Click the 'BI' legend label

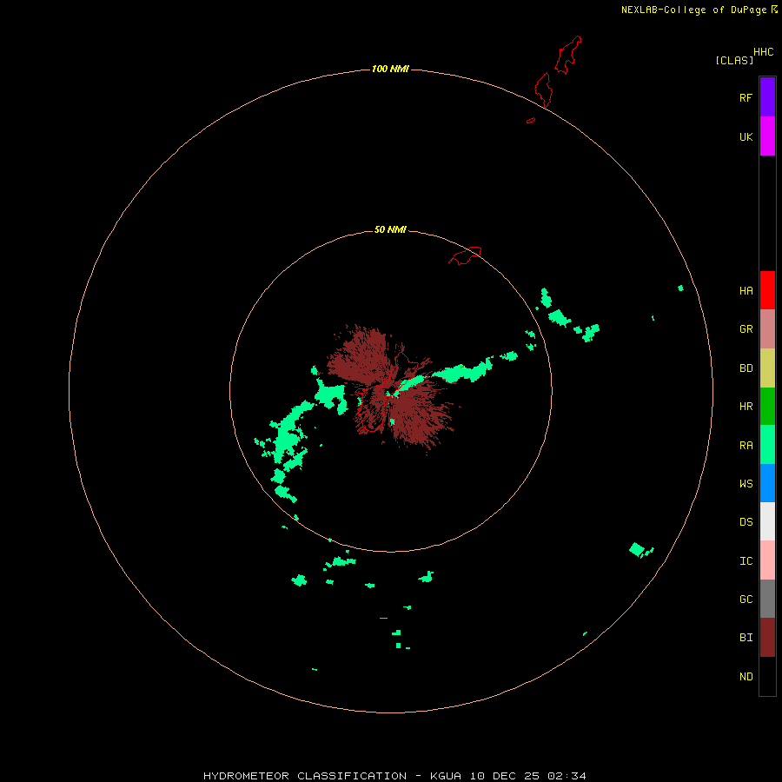click(746, 638)
